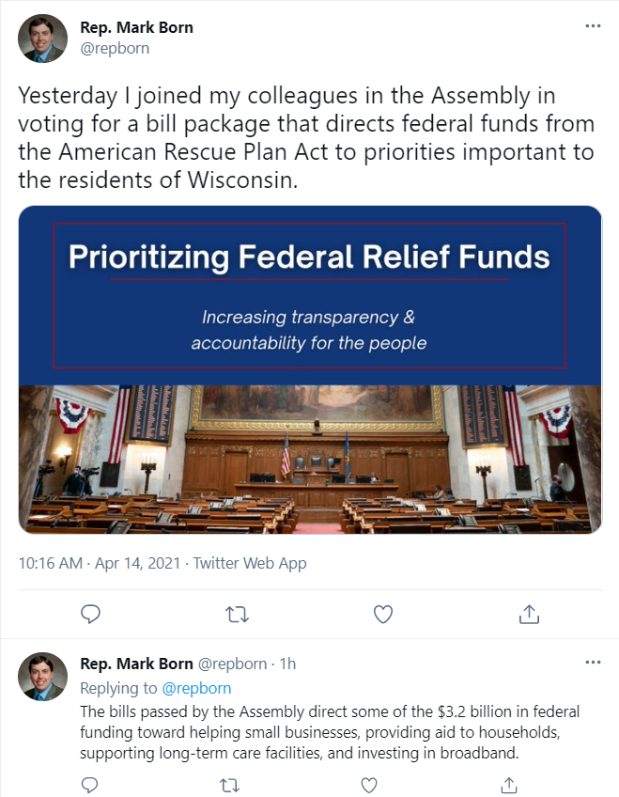619x797 pixels.
Task: Open more options menu on reply tweet
Action: [593, 663]
